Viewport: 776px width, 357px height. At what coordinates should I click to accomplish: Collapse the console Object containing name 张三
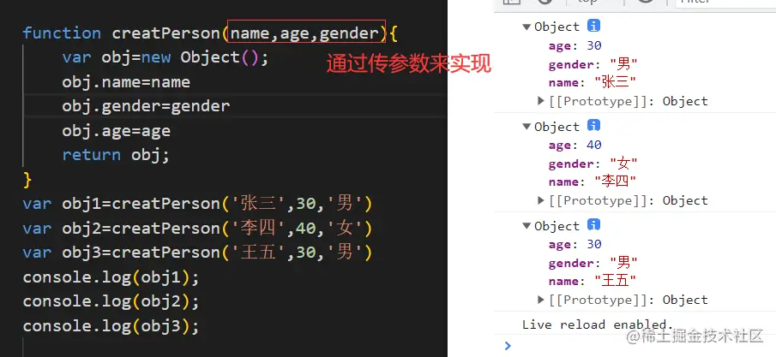coord(526,27)
